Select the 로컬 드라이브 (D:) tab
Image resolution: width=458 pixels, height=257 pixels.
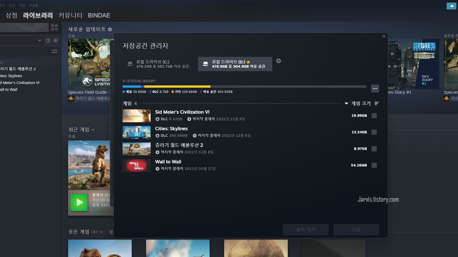pyautogui.click(x=235, y=64)
